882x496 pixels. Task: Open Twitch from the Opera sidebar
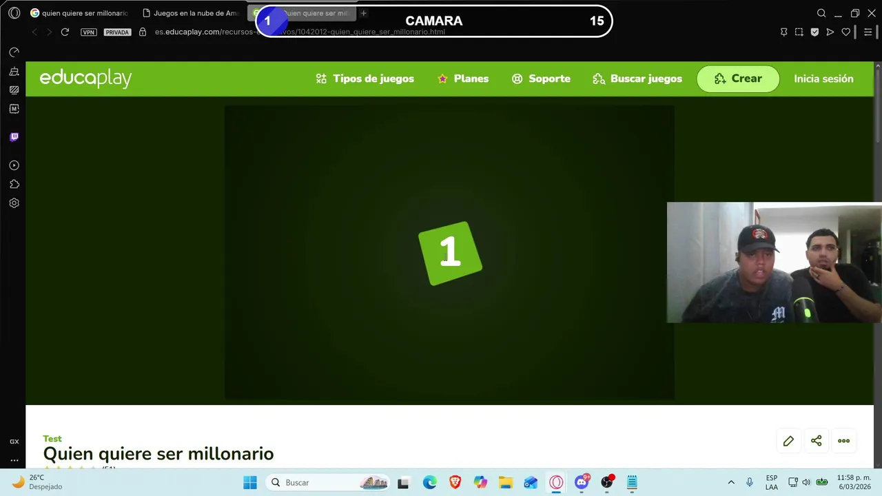(14, 137)
